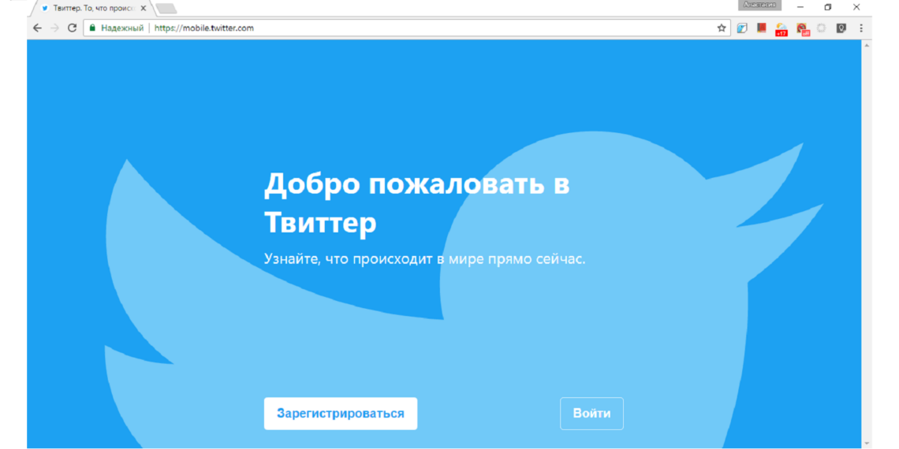Screen dimensions: 899x449
Task: Close the Твиттер tab
Action: pyautogui.click(x=143, y=8)
